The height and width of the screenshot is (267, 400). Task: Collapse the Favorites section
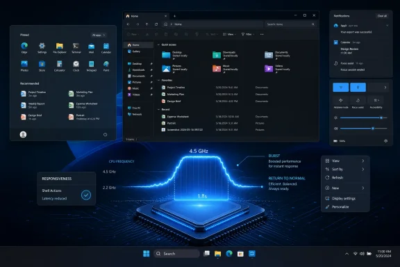(158, 80)
